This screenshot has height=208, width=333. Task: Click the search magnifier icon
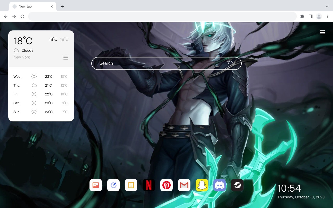coord(230,63)
